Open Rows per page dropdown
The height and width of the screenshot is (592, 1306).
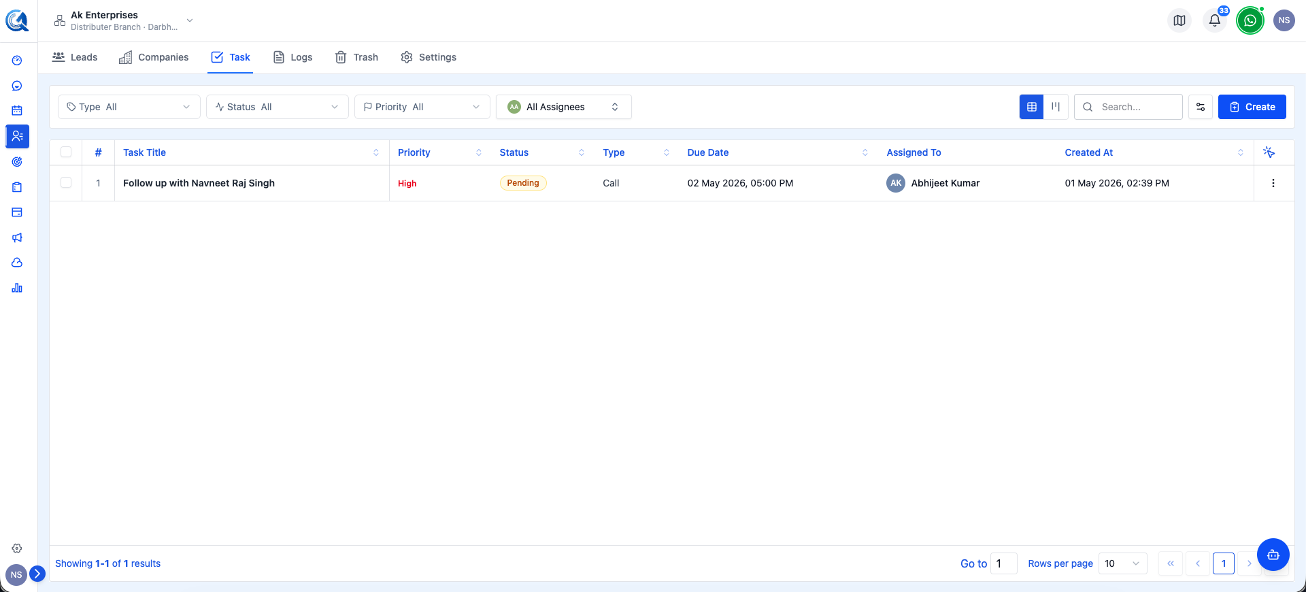pyautogui.click(x=1123, y=563)
